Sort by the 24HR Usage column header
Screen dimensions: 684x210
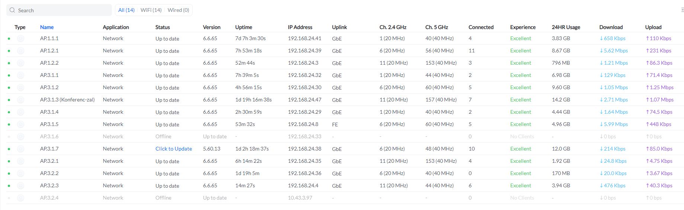[566, 27]
